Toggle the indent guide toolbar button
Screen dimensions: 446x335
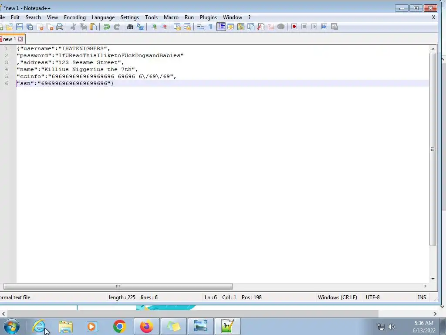221,27
